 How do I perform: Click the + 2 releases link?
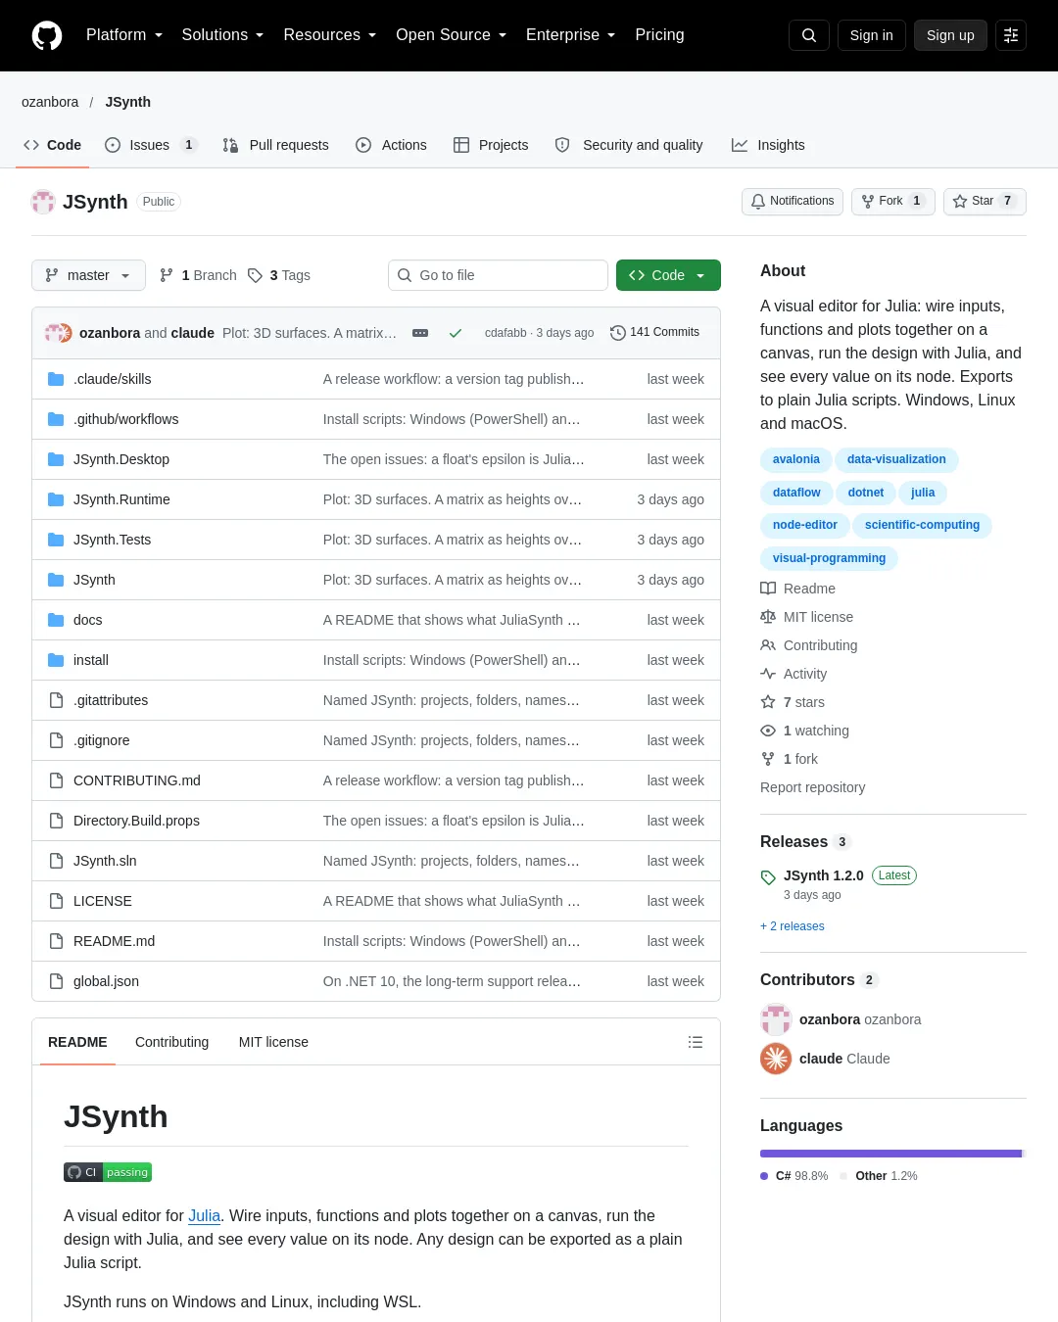[793, 926]
